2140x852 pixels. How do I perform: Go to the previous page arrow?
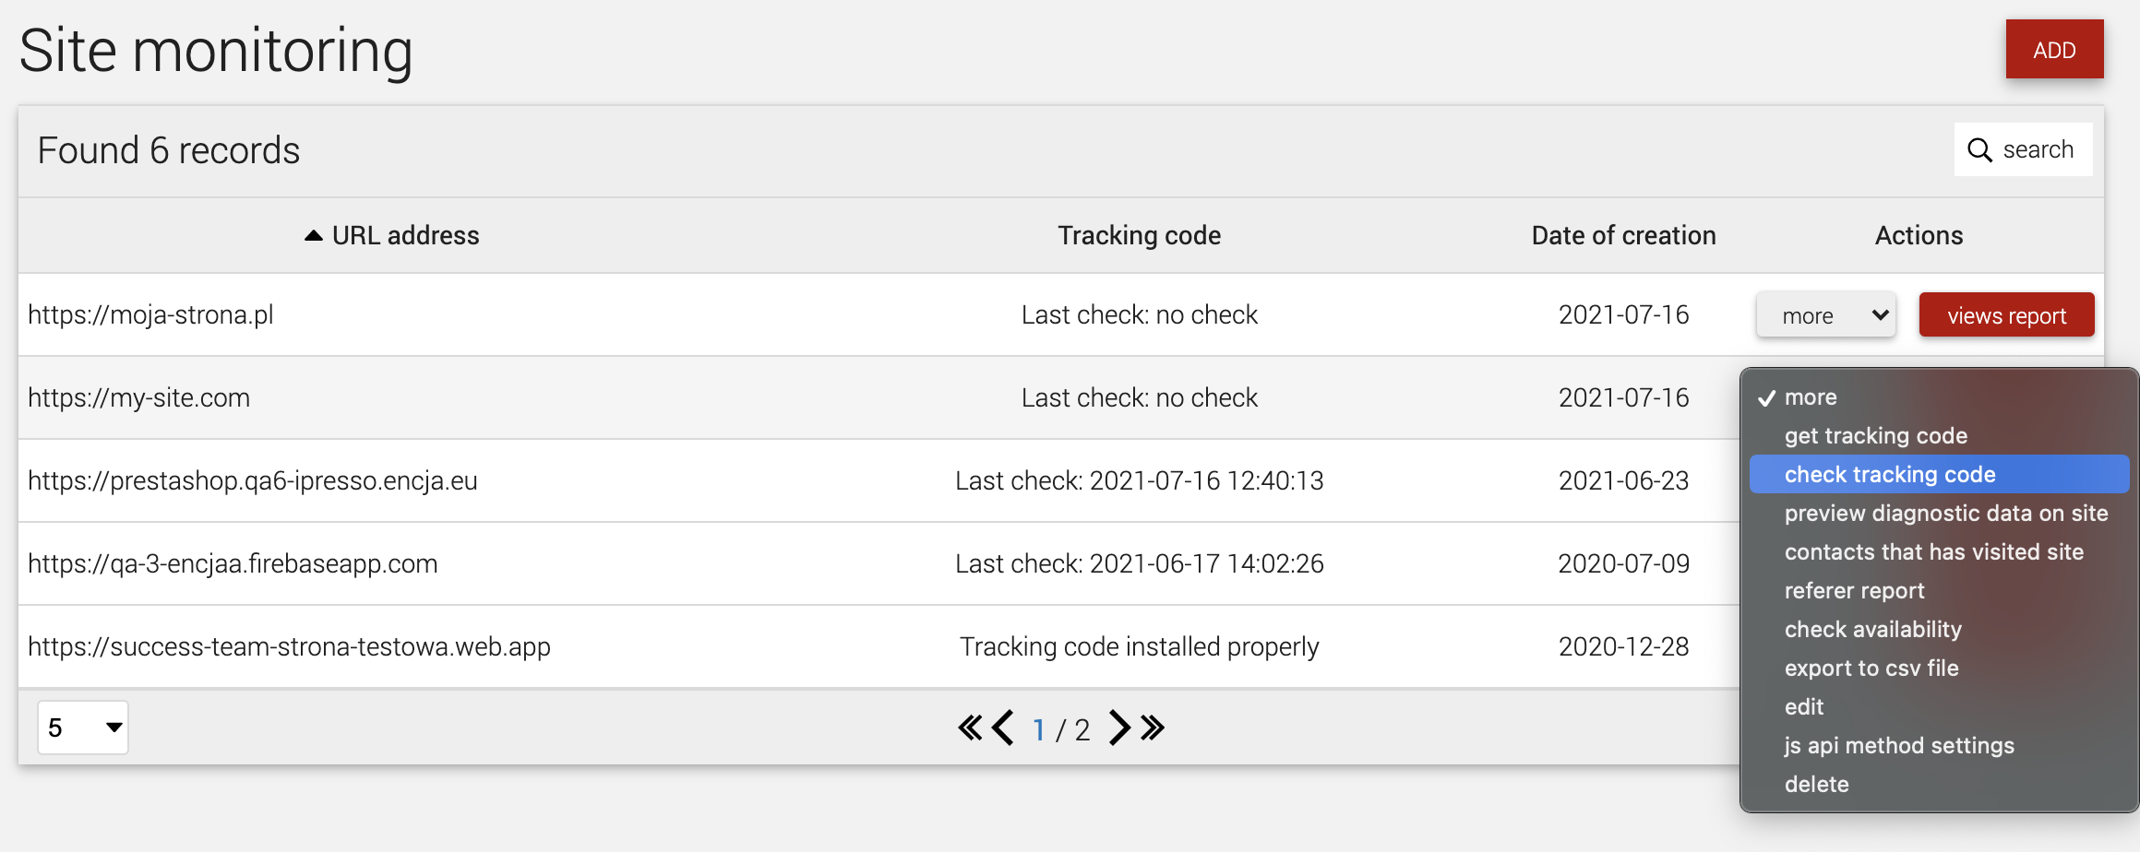click(x=1003, y=728)
